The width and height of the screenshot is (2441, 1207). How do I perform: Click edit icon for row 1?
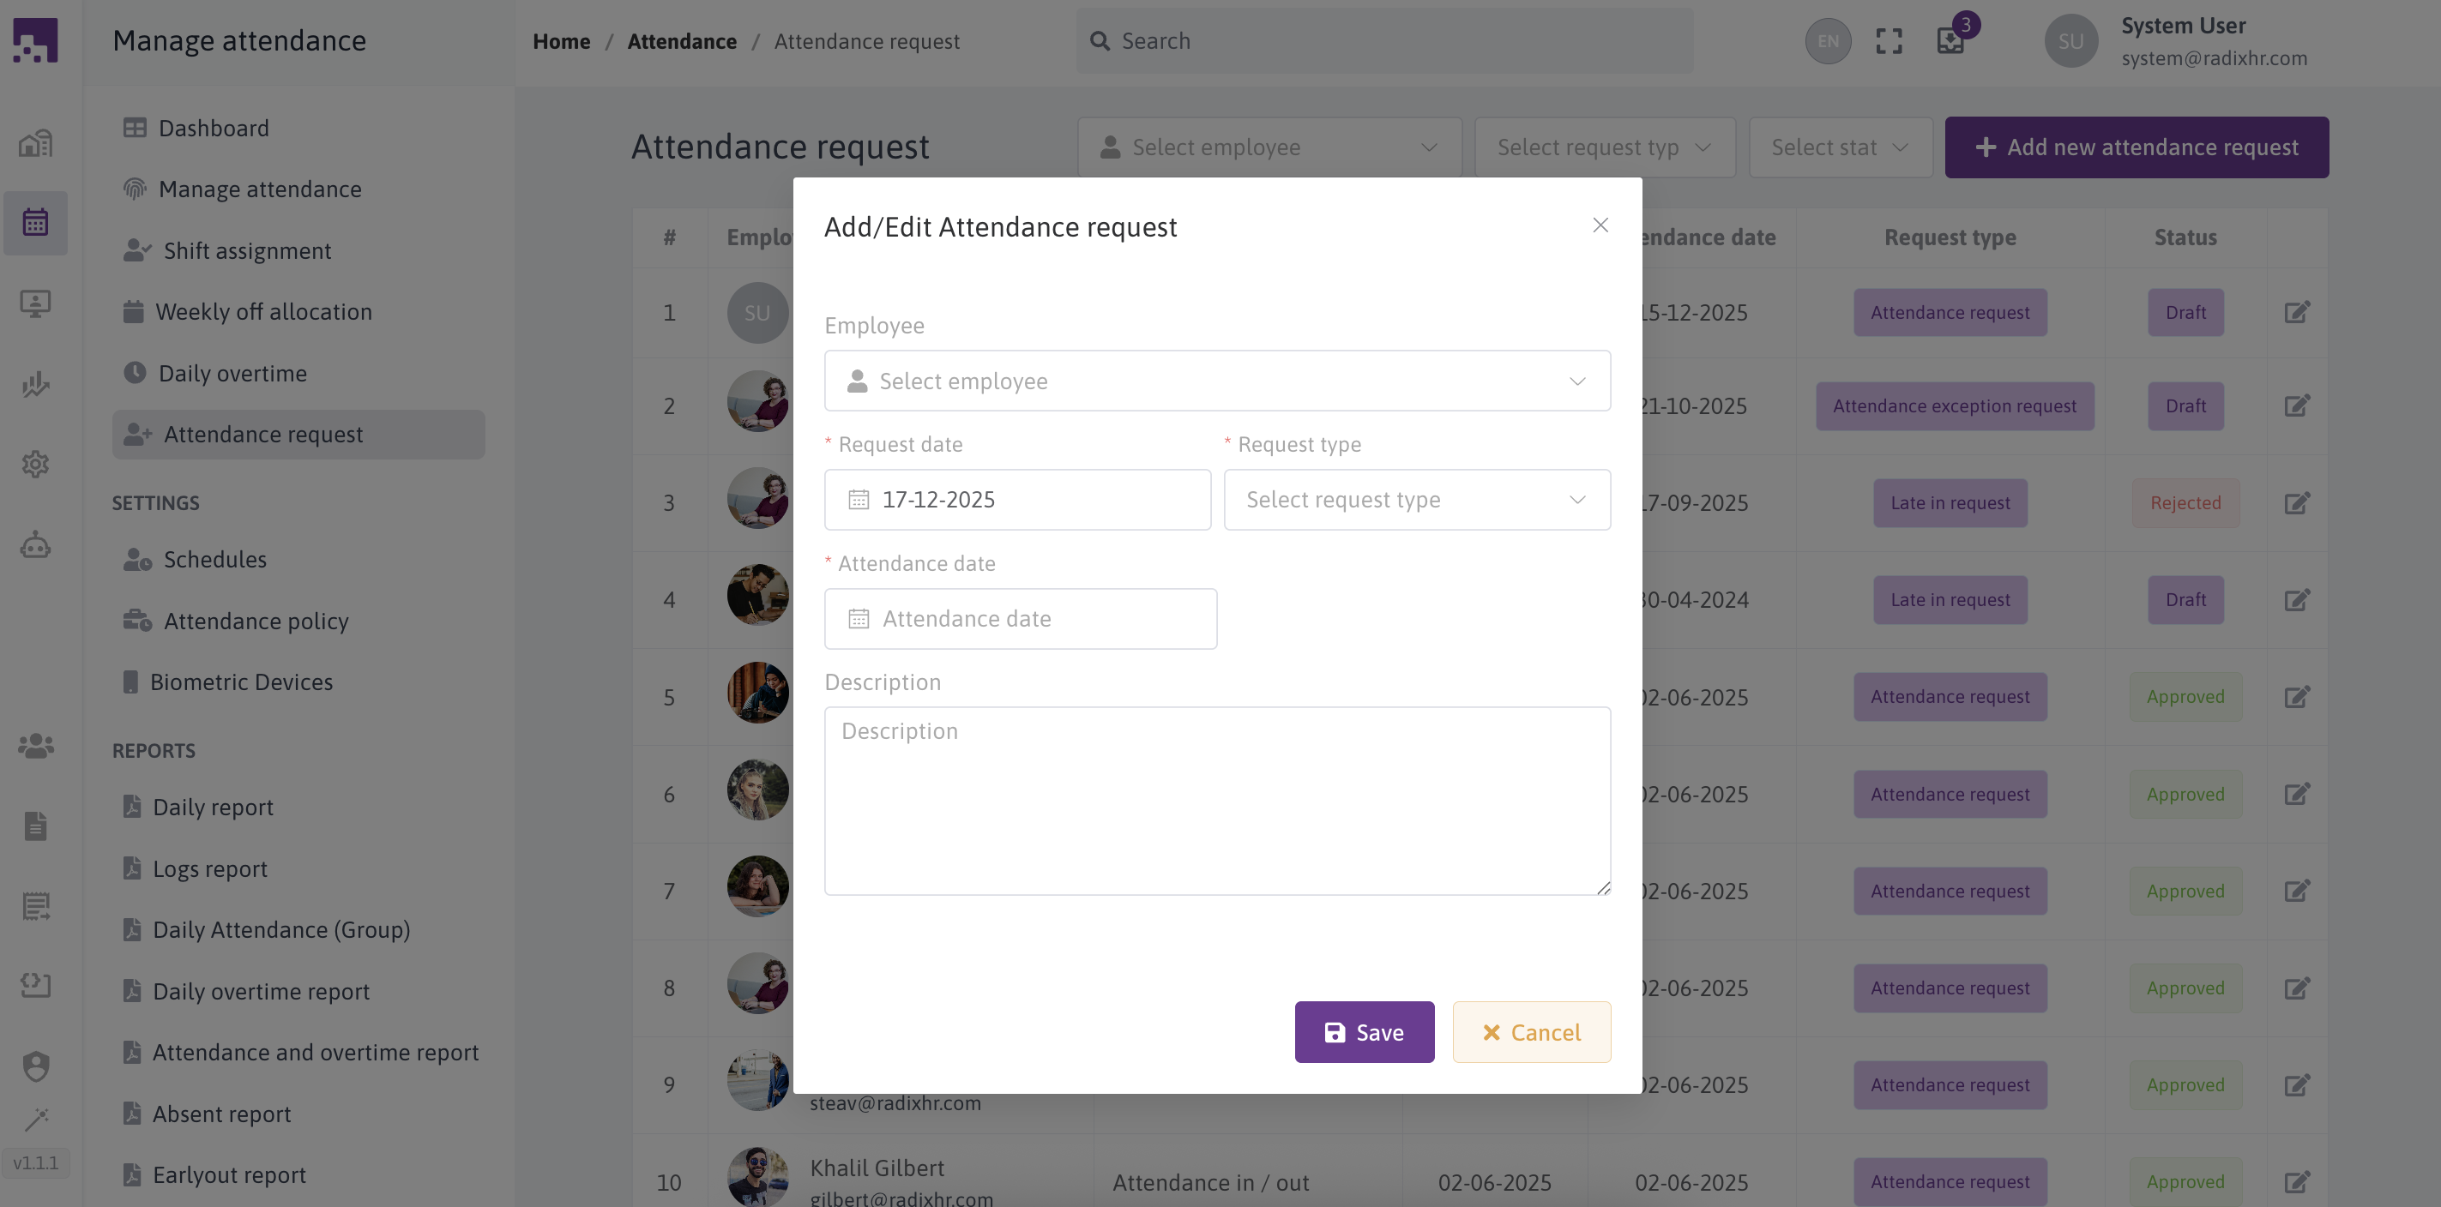[x=2296, y=313]
